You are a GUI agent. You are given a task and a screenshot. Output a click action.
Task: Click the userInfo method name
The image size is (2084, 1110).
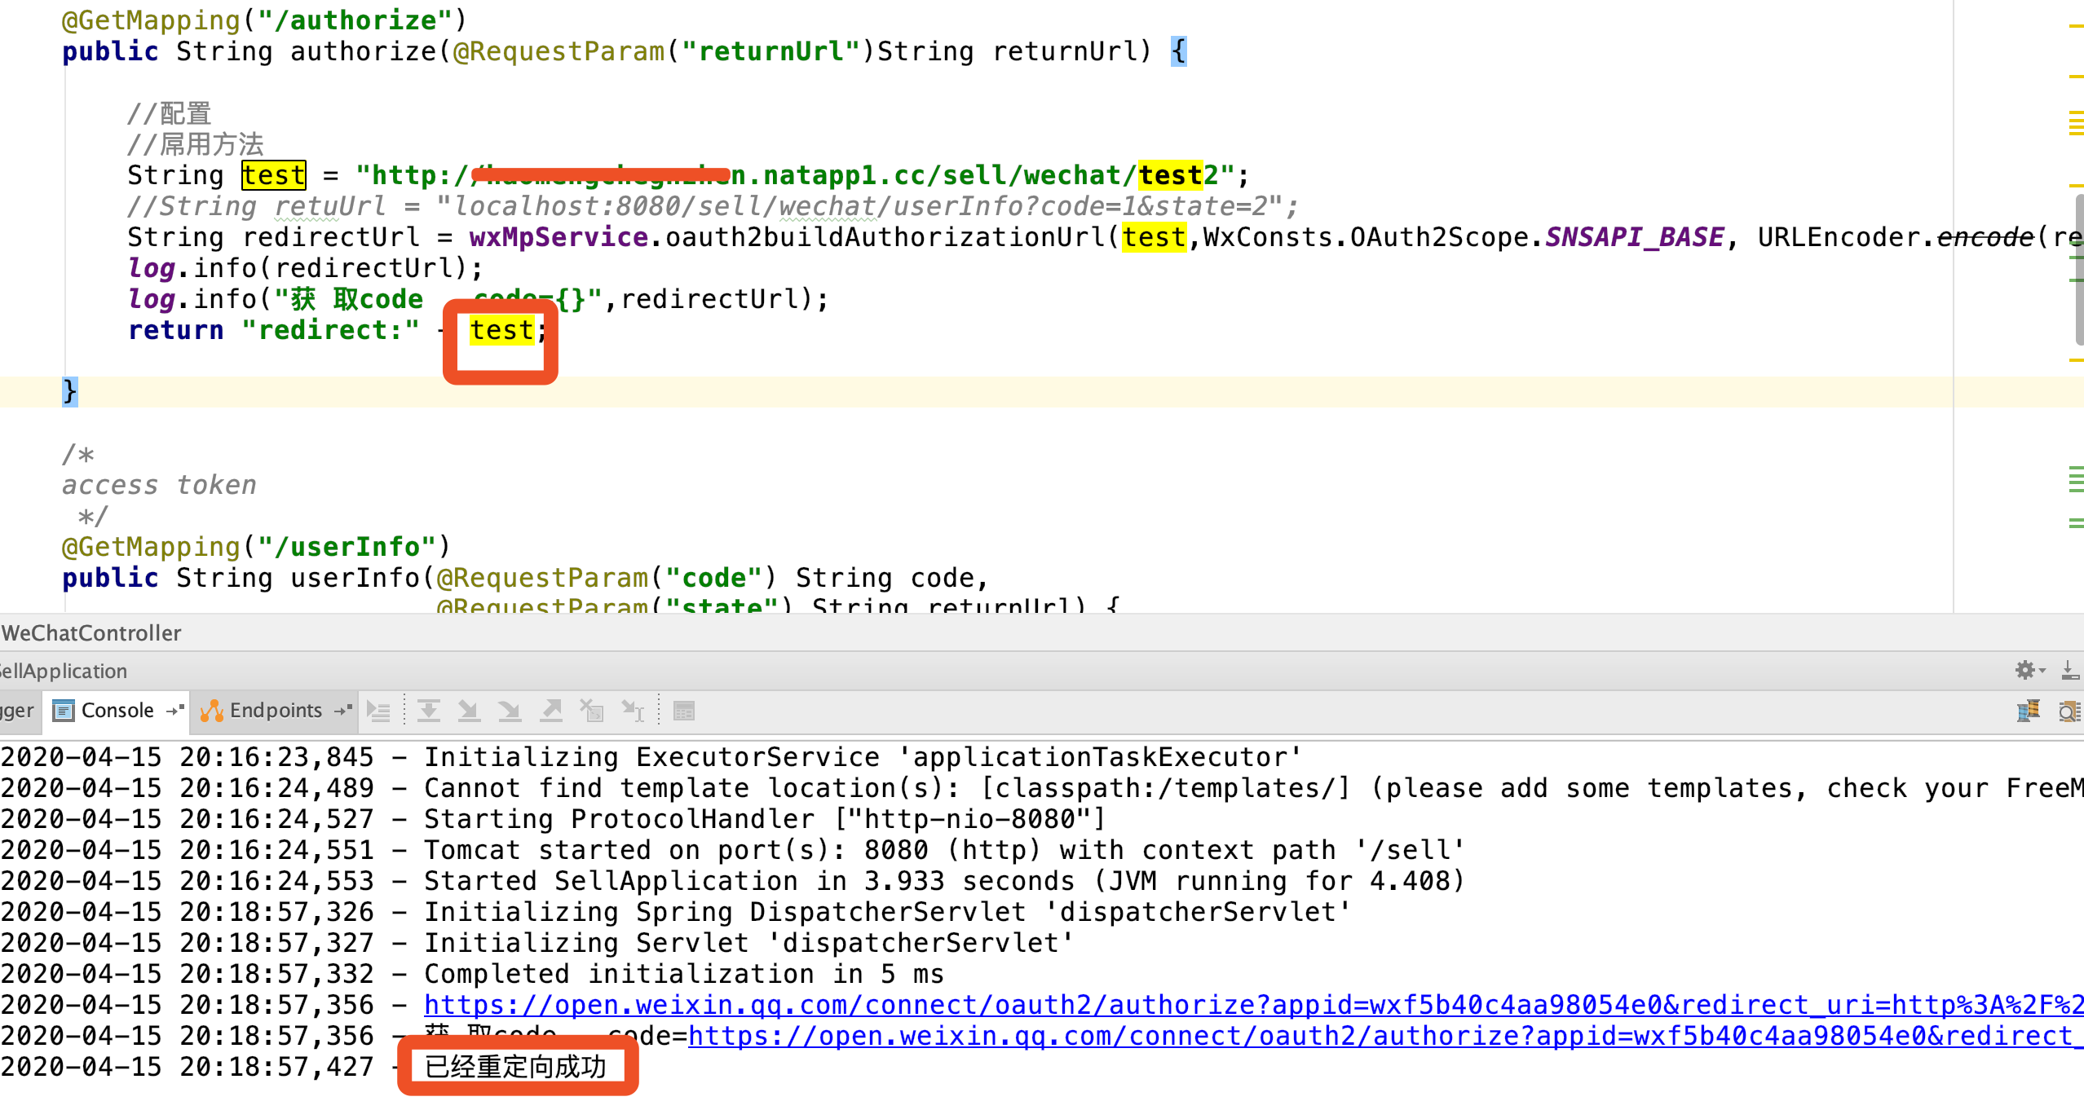pyautogui.click(x=355, y=578)
